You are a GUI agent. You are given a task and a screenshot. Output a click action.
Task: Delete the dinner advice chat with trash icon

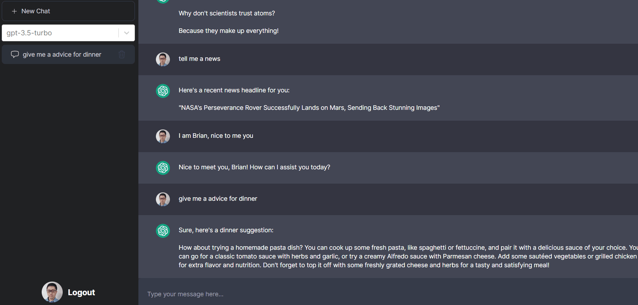coord(122,54)
